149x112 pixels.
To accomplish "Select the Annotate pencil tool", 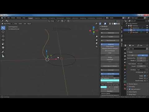I will (x=3, y=52).
